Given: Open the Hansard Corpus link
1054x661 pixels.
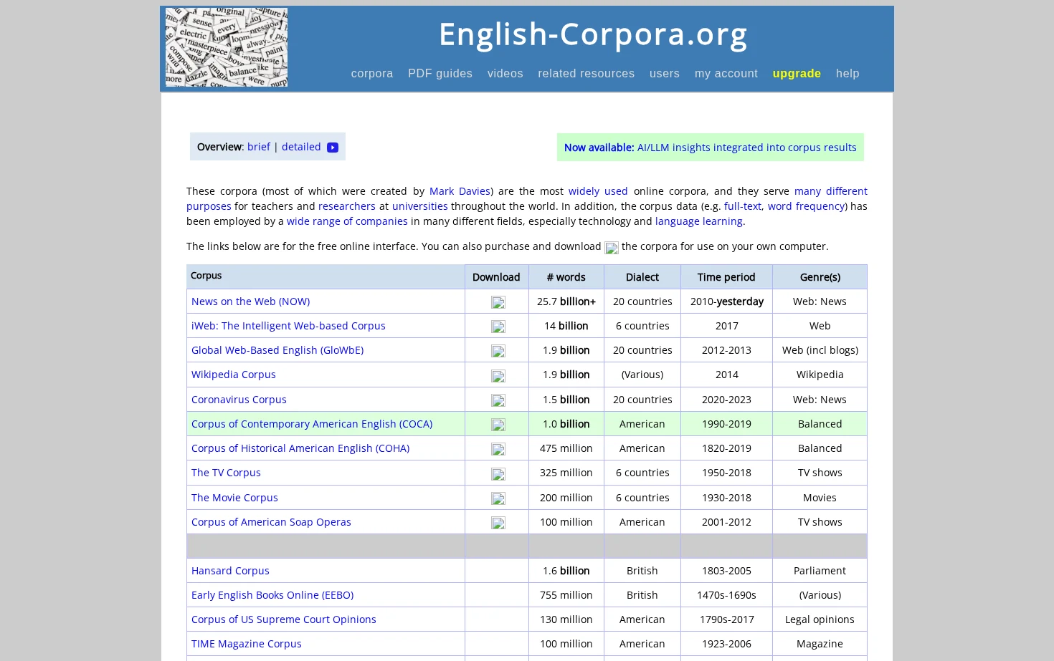Looking at the screenshot, I should 230,571.
